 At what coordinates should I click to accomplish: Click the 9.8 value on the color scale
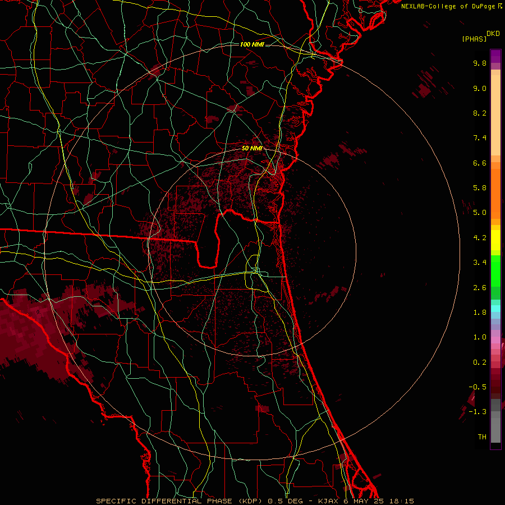click(480, 63)
